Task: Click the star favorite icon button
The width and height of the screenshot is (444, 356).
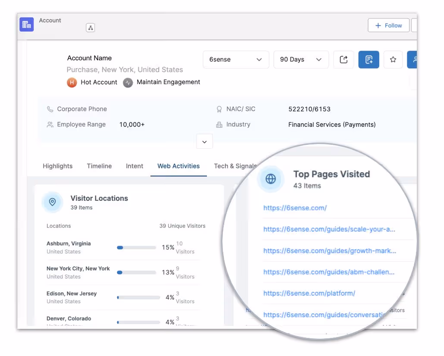Action: pyautogui.click(x=393, y=59)
